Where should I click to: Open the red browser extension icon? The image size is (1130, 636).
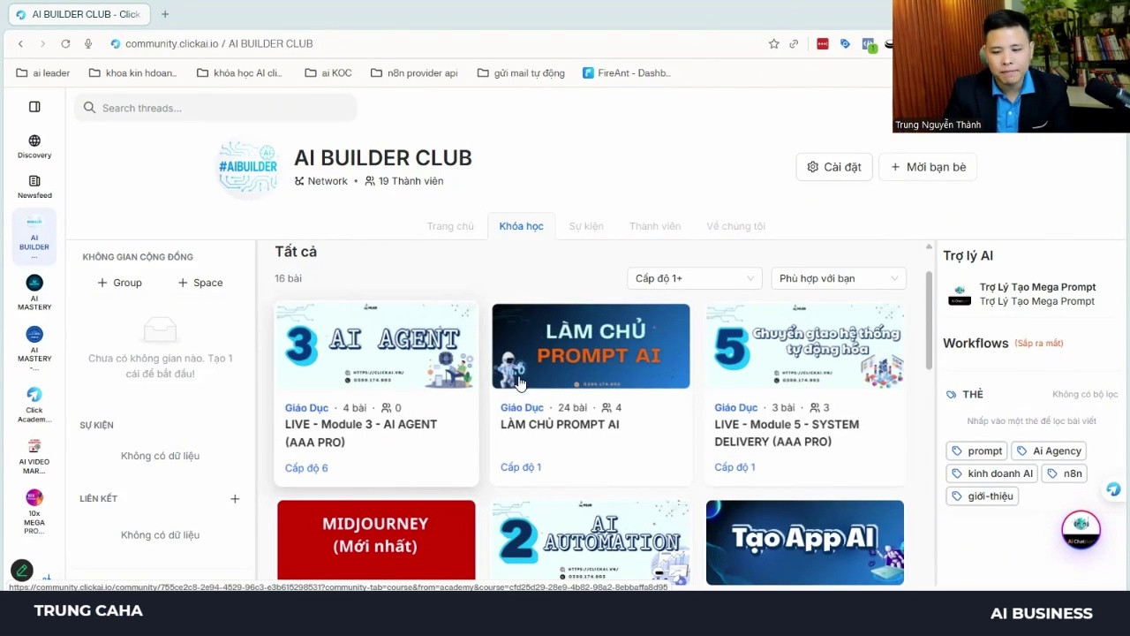[x=823, y=43]
